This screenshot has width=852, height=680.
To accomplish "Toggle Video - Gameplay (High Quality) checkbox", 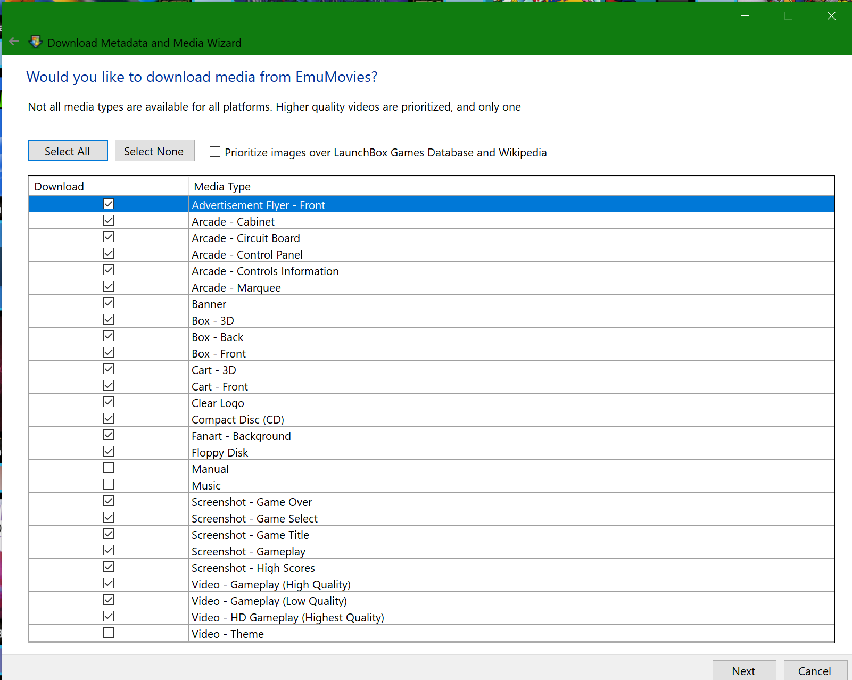I will click(x=109, y=583).
